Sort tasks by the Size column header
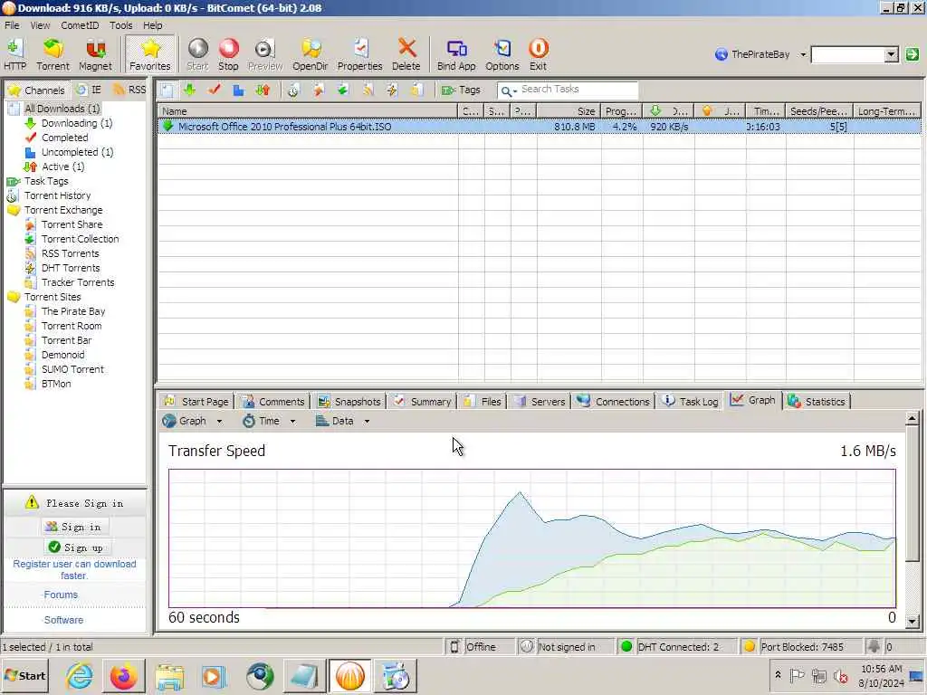 pos(568,111)
